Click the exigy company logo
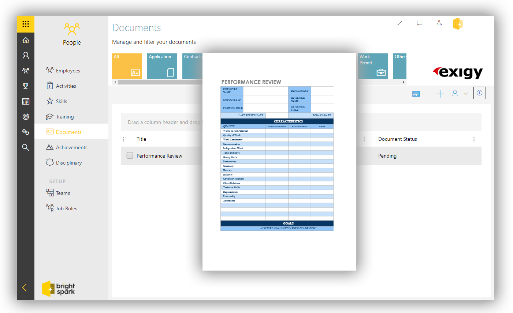513x313 pixels. (x=458, y=72)
